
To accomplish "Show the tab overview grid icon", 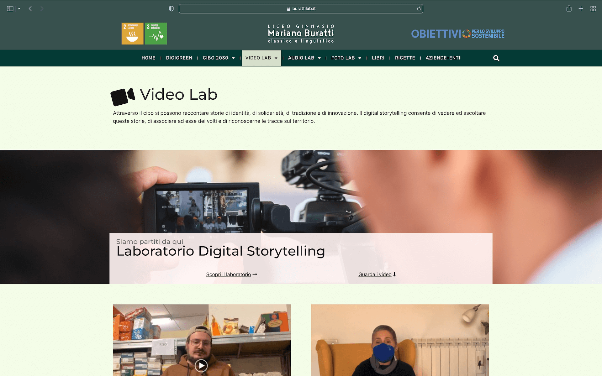I will pyautogui.click(x=593, y=8).
